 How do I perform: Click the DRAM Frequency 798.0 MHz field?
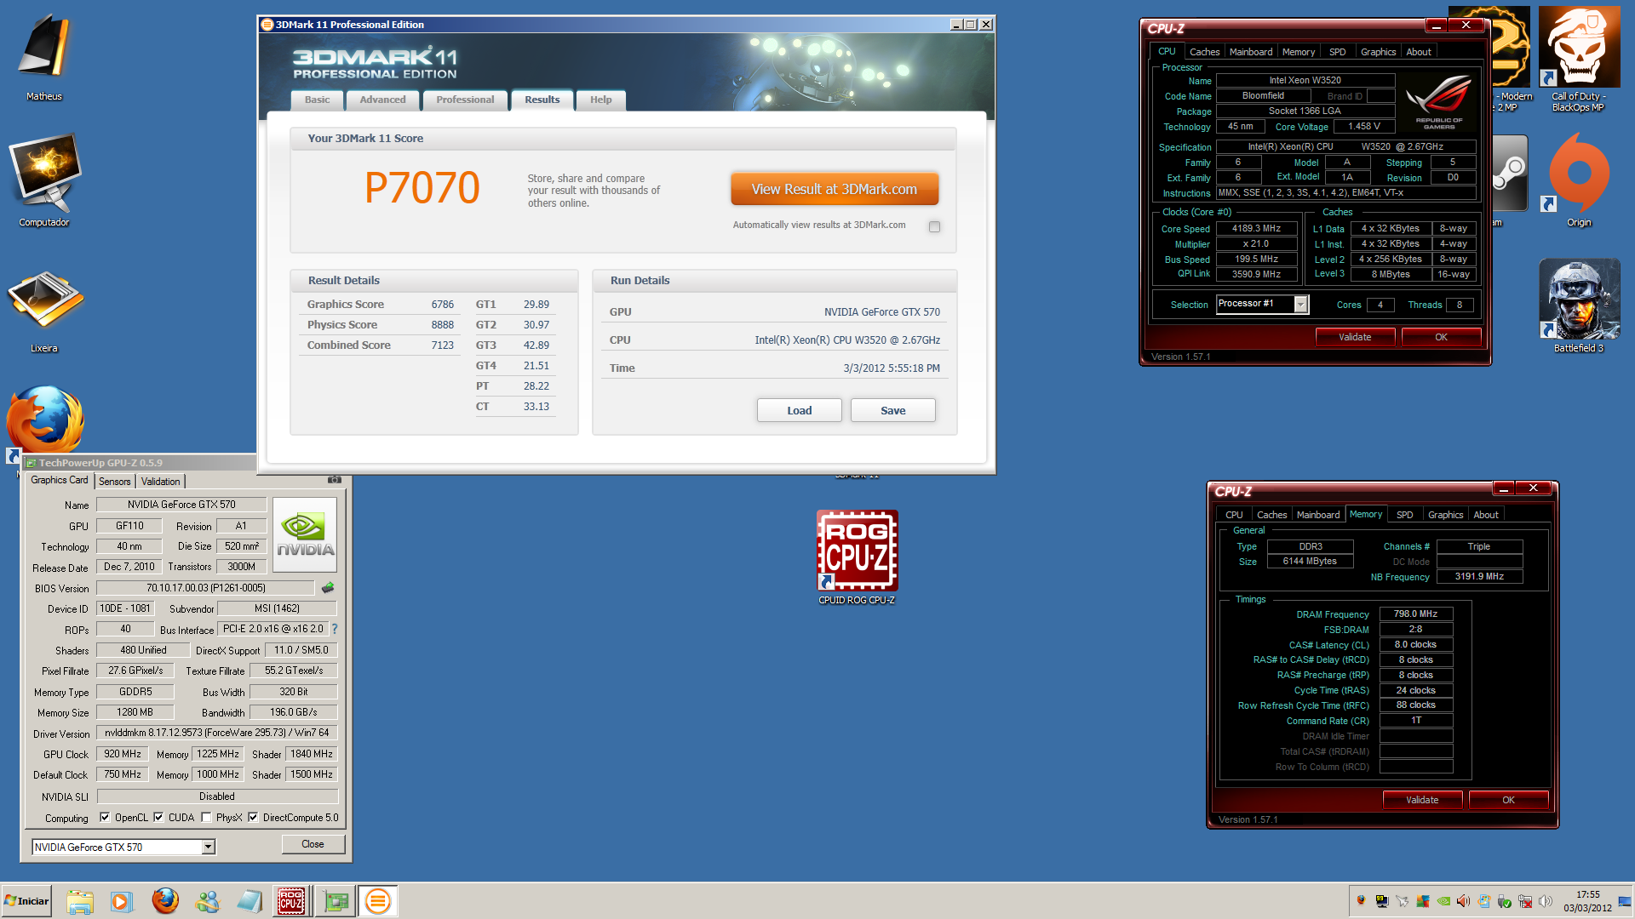point(1415,614)
